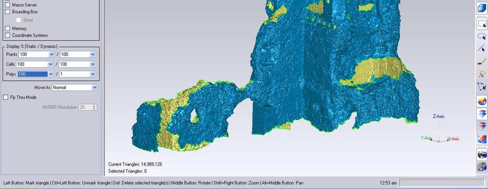Choose the lasso selection tool

pyautogui.click(x=482, y=36)
